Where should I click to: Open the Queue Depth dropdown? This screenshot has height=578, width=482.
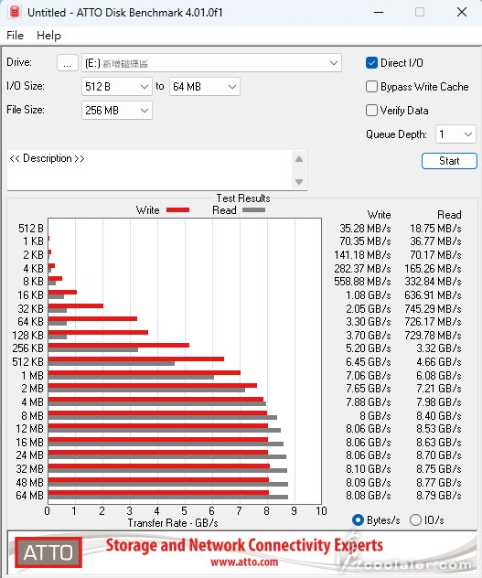click(455, 134)
